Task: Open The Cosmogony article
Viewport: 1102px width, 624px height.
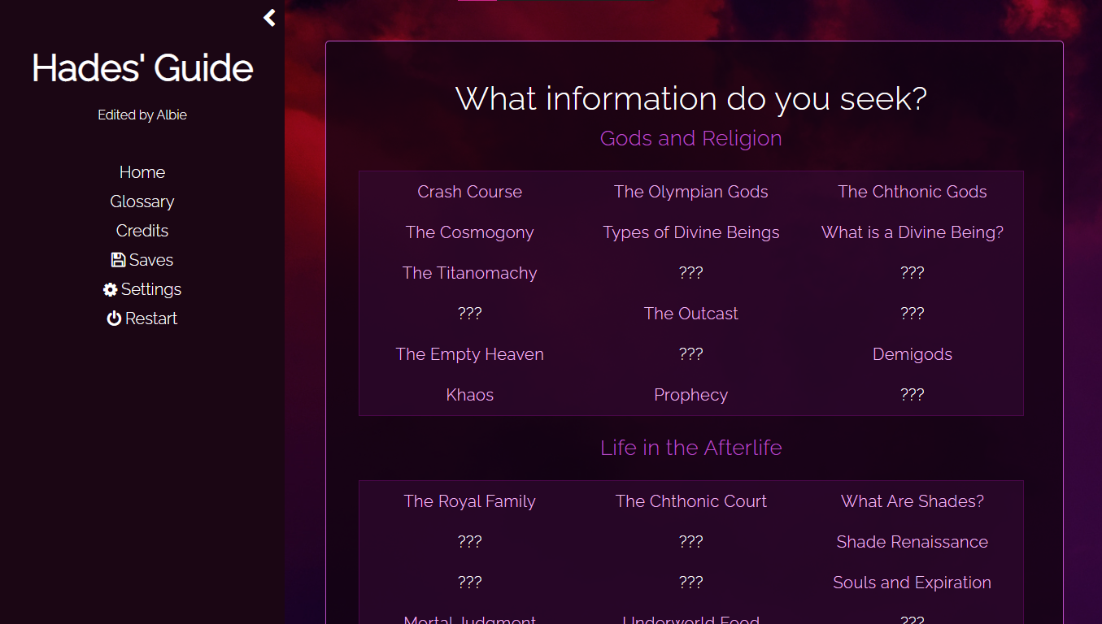Action: pos(469,232)
